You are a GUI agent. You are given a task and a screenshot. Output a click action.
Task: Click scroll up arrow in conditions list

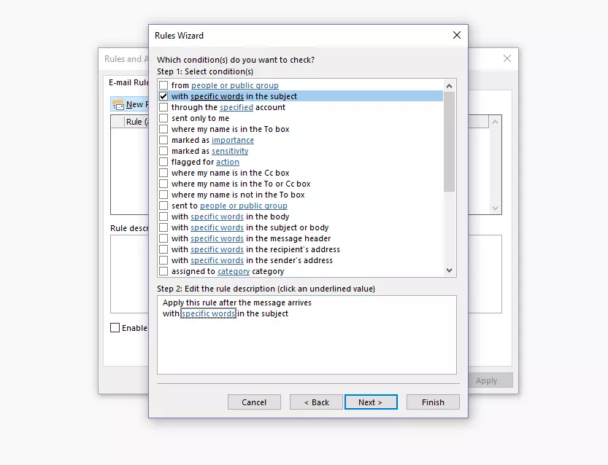click(x=449, y=86)
